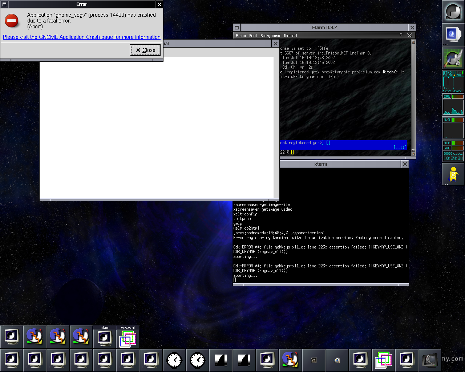The image size is (465, 372).
Task: Click the Eterm shell prompt cursor
Action: pos(292,152)
